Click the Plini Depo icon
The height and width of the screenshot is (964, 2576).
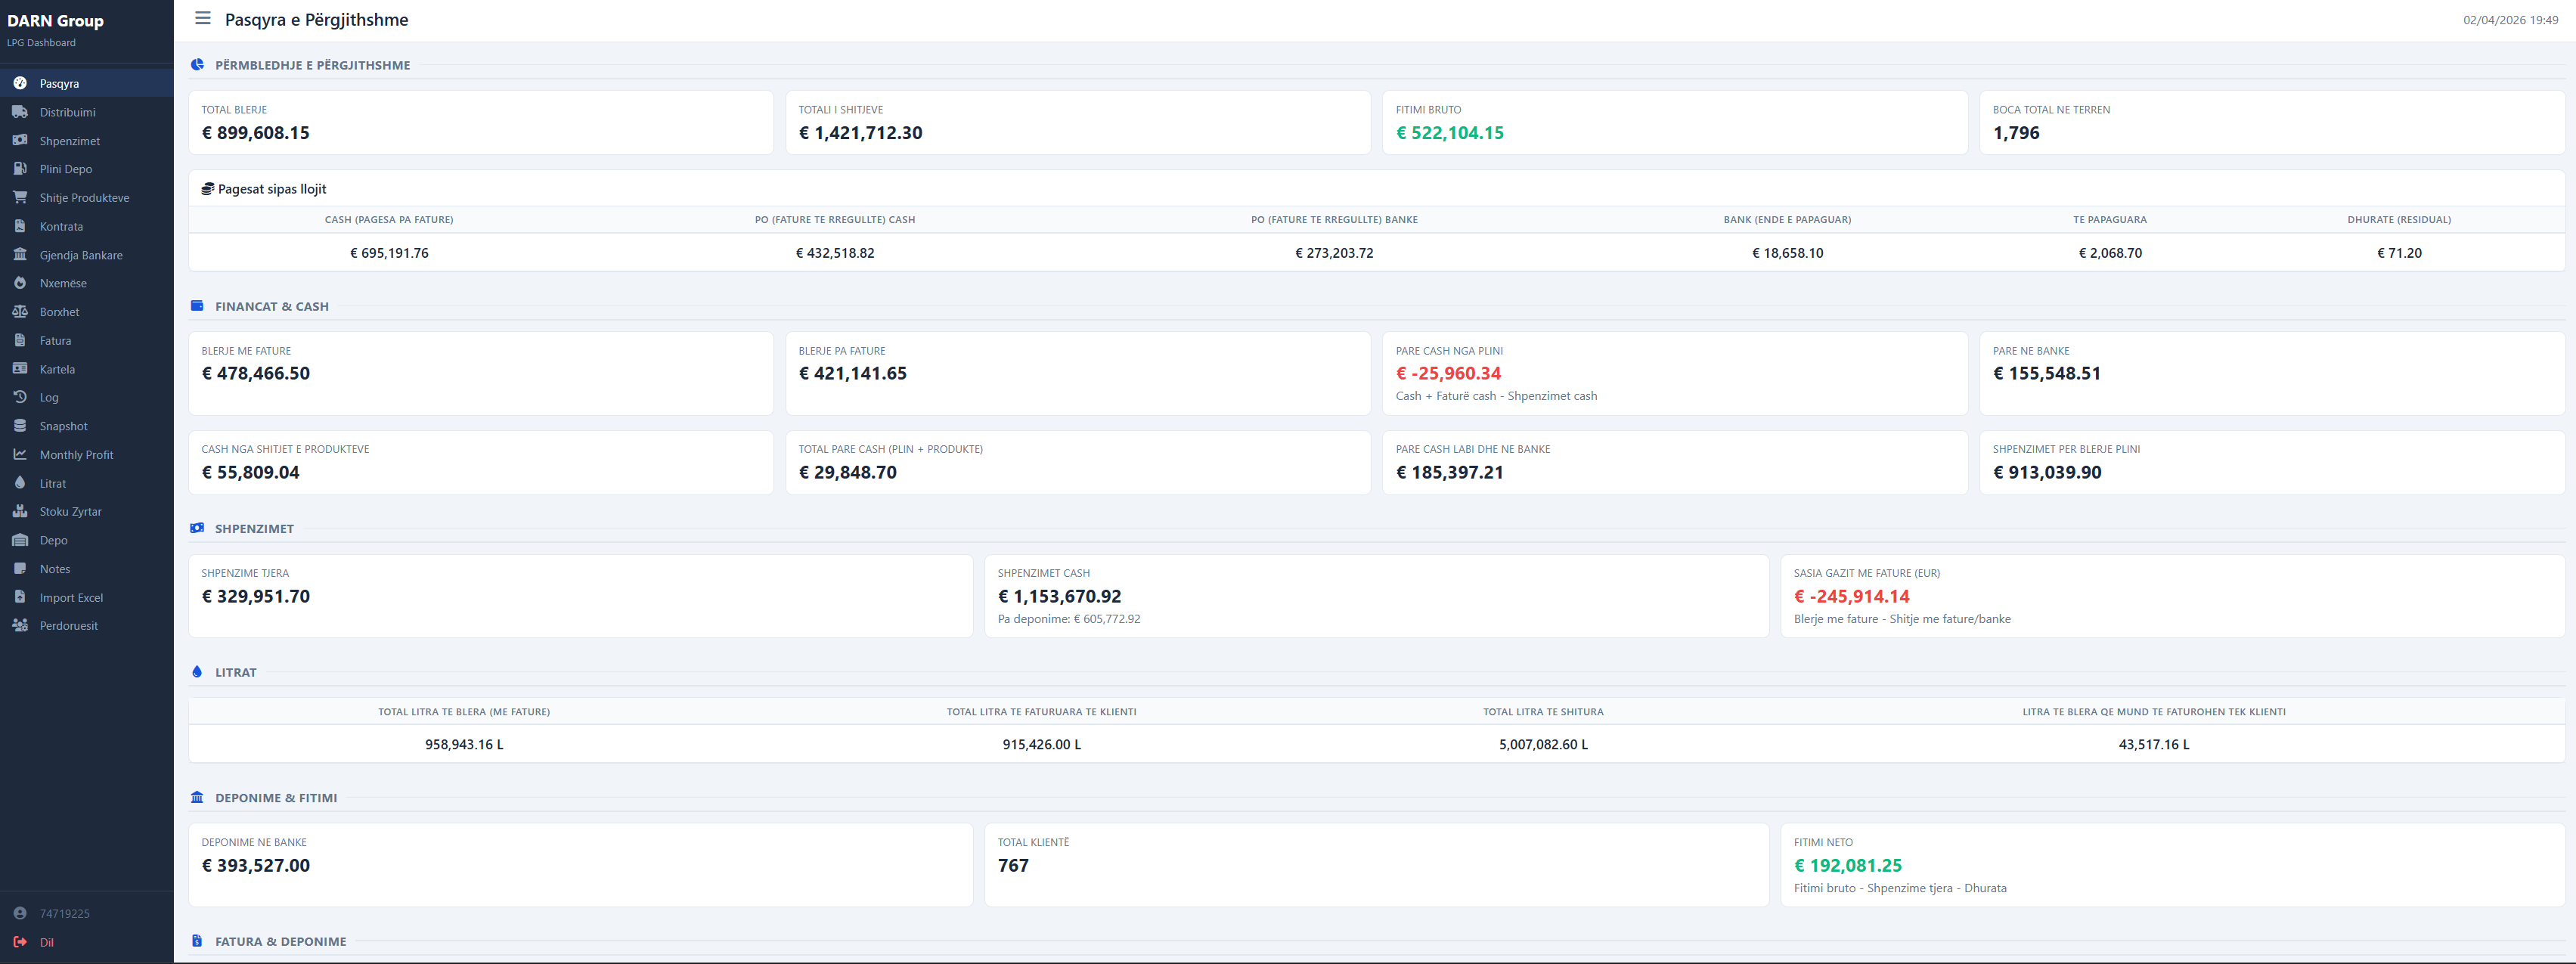tap(21, 169)
